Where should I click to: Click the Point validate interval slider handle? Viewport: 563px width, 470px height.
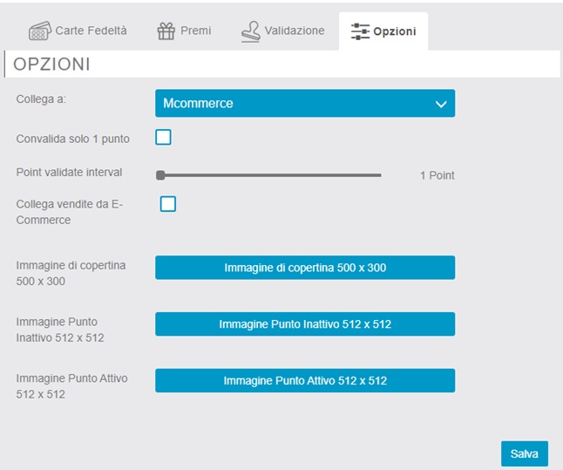(160, 175)
